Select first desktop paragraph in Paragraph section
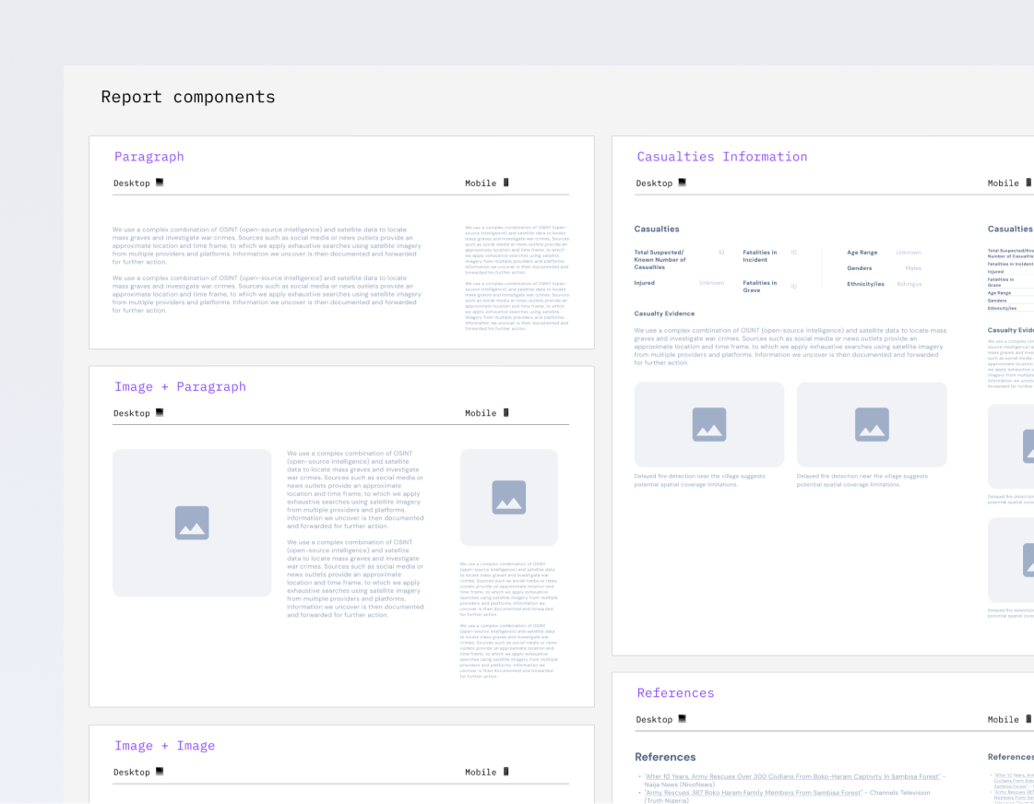 [267, 246]
